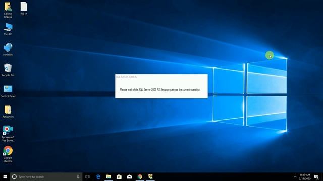Open the Windows Start menu
Viewport: 323px width, 181px height.
5,176
